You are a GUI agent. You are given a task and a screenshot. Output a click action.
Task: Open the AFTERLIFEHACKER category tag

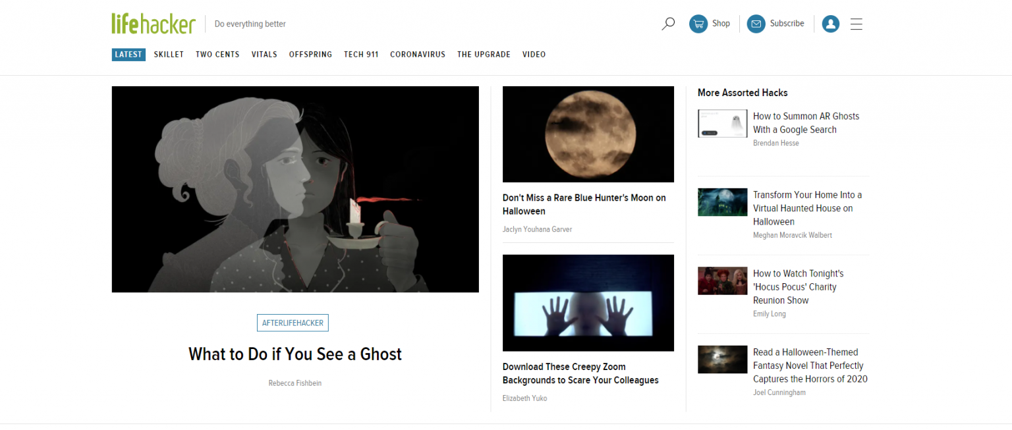click(x=293, y=323)
